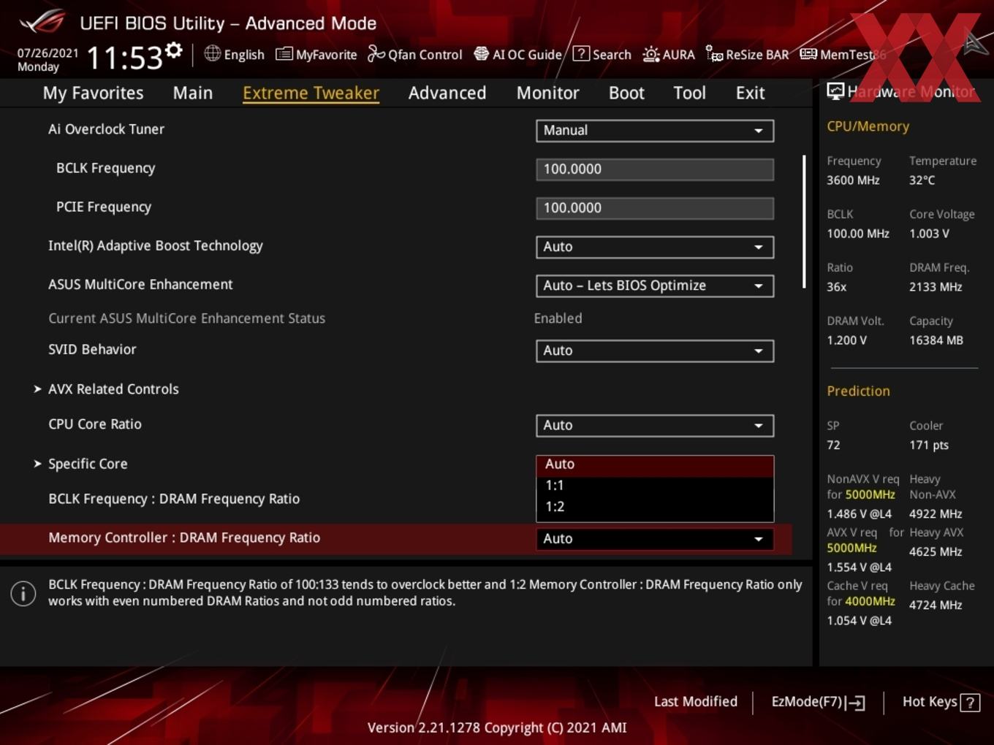Image resolution: width=994 pixels, height=745 pixels.
Task: Click the 11:53 clock time
Action: tap(124, 58)
